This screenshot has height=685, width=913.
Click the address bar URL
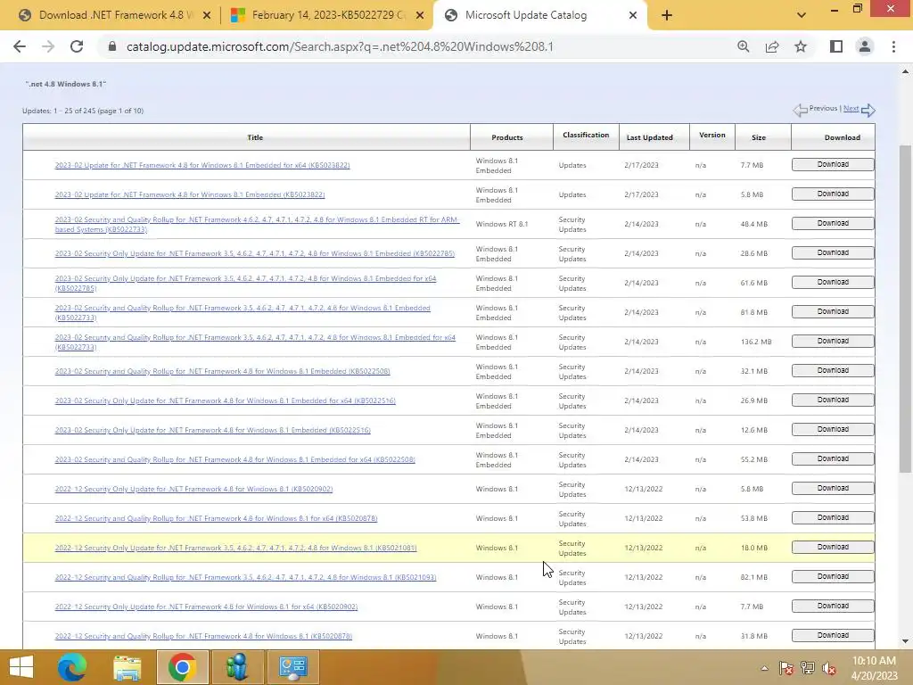[340, 46]
